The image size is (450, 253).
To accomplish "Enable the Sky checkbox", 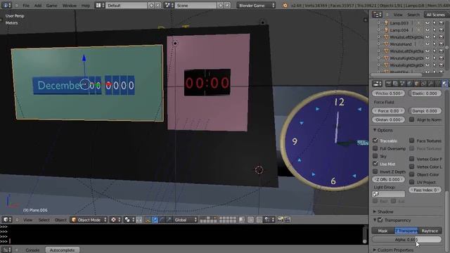I will pos(375,156).
